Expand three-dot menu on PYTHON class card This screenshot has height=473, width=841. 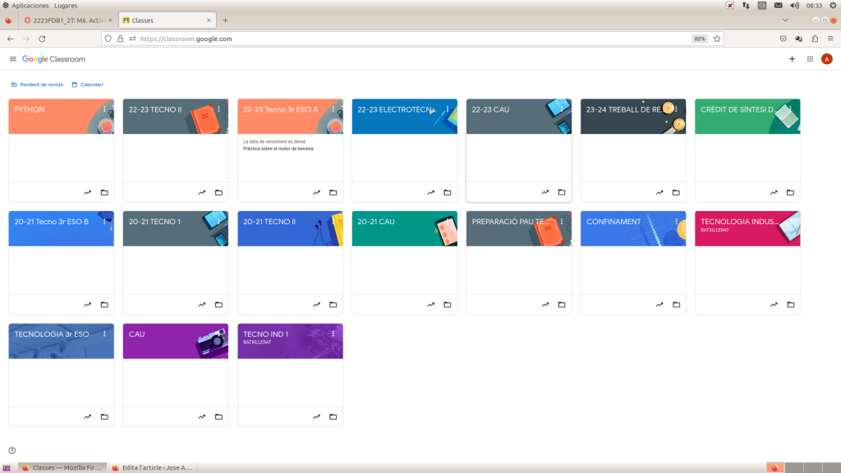pos(104,109)
